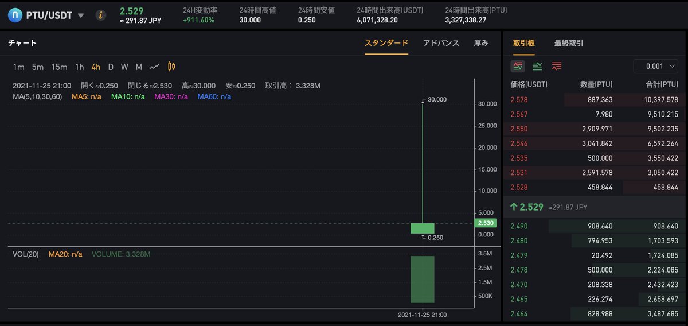Click the VOL(20) indicator label
688x326 pixels.
26,254
